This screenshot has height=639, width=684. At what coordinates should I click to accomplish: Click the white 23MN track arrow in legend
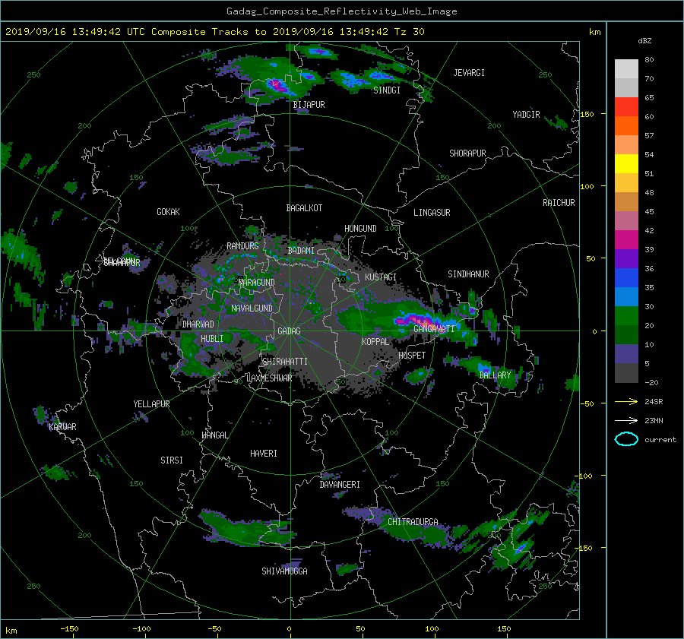click(626, 420)
